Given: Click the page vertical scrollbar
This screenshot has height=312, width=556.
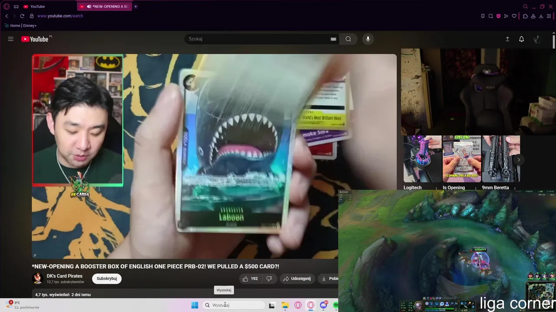Looking at the screenshot, I should click(554, 41).
